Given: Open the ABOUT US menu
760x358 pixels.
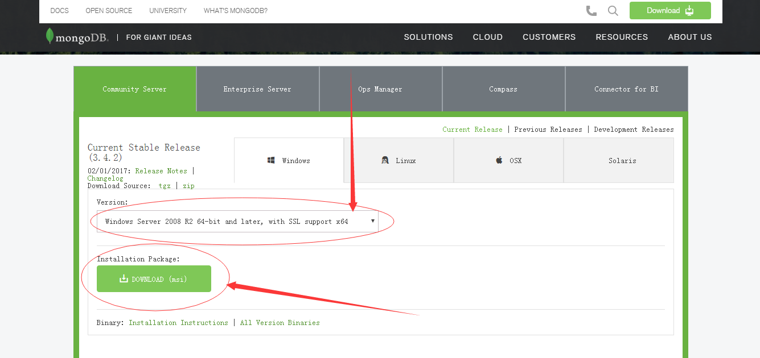Looking at the screenshot, I should point(690,37).
